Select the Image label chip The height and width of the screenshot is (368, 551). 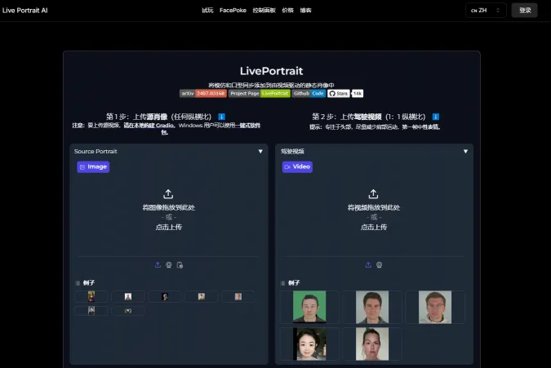point(93,166)
